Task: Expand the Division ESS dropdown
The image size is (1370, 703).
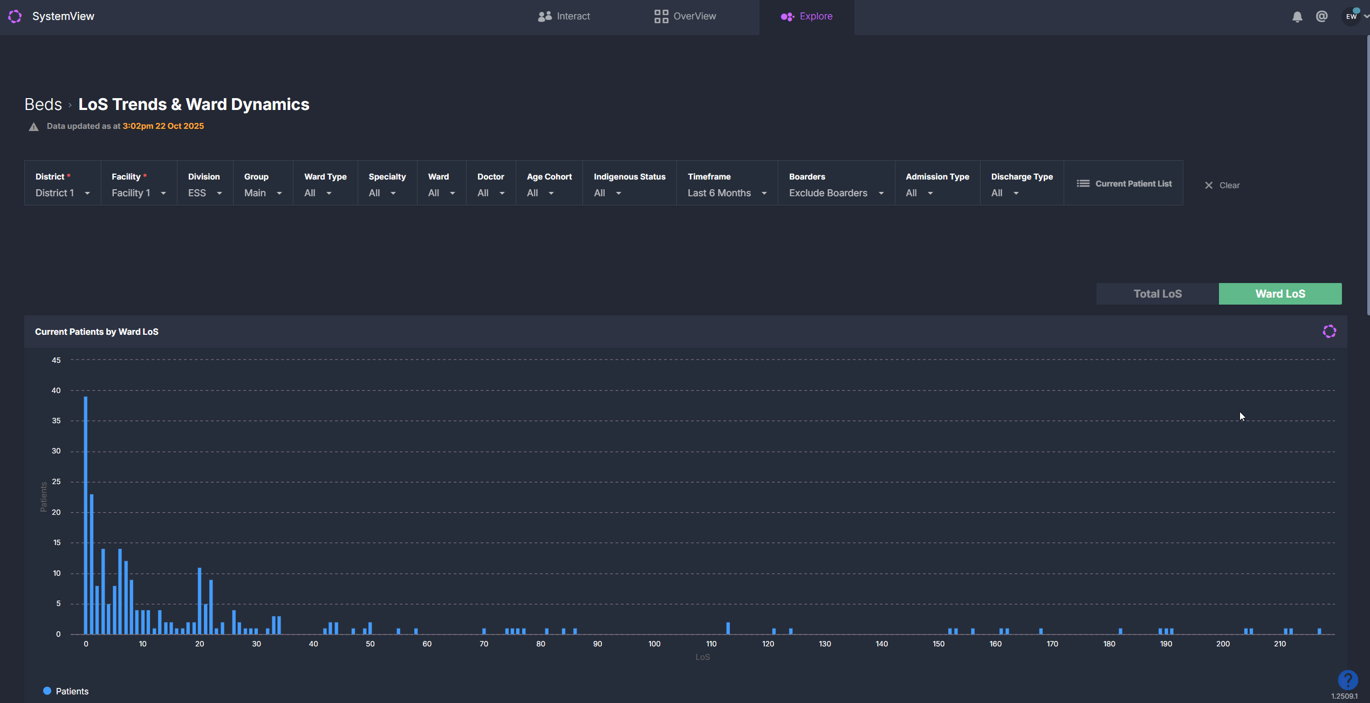Action: (x=205, y=193)
